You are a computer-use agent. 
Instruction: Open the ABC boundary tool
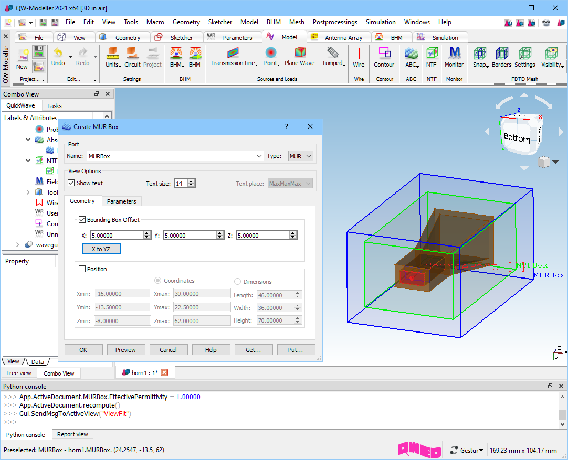tap(411, 53)
